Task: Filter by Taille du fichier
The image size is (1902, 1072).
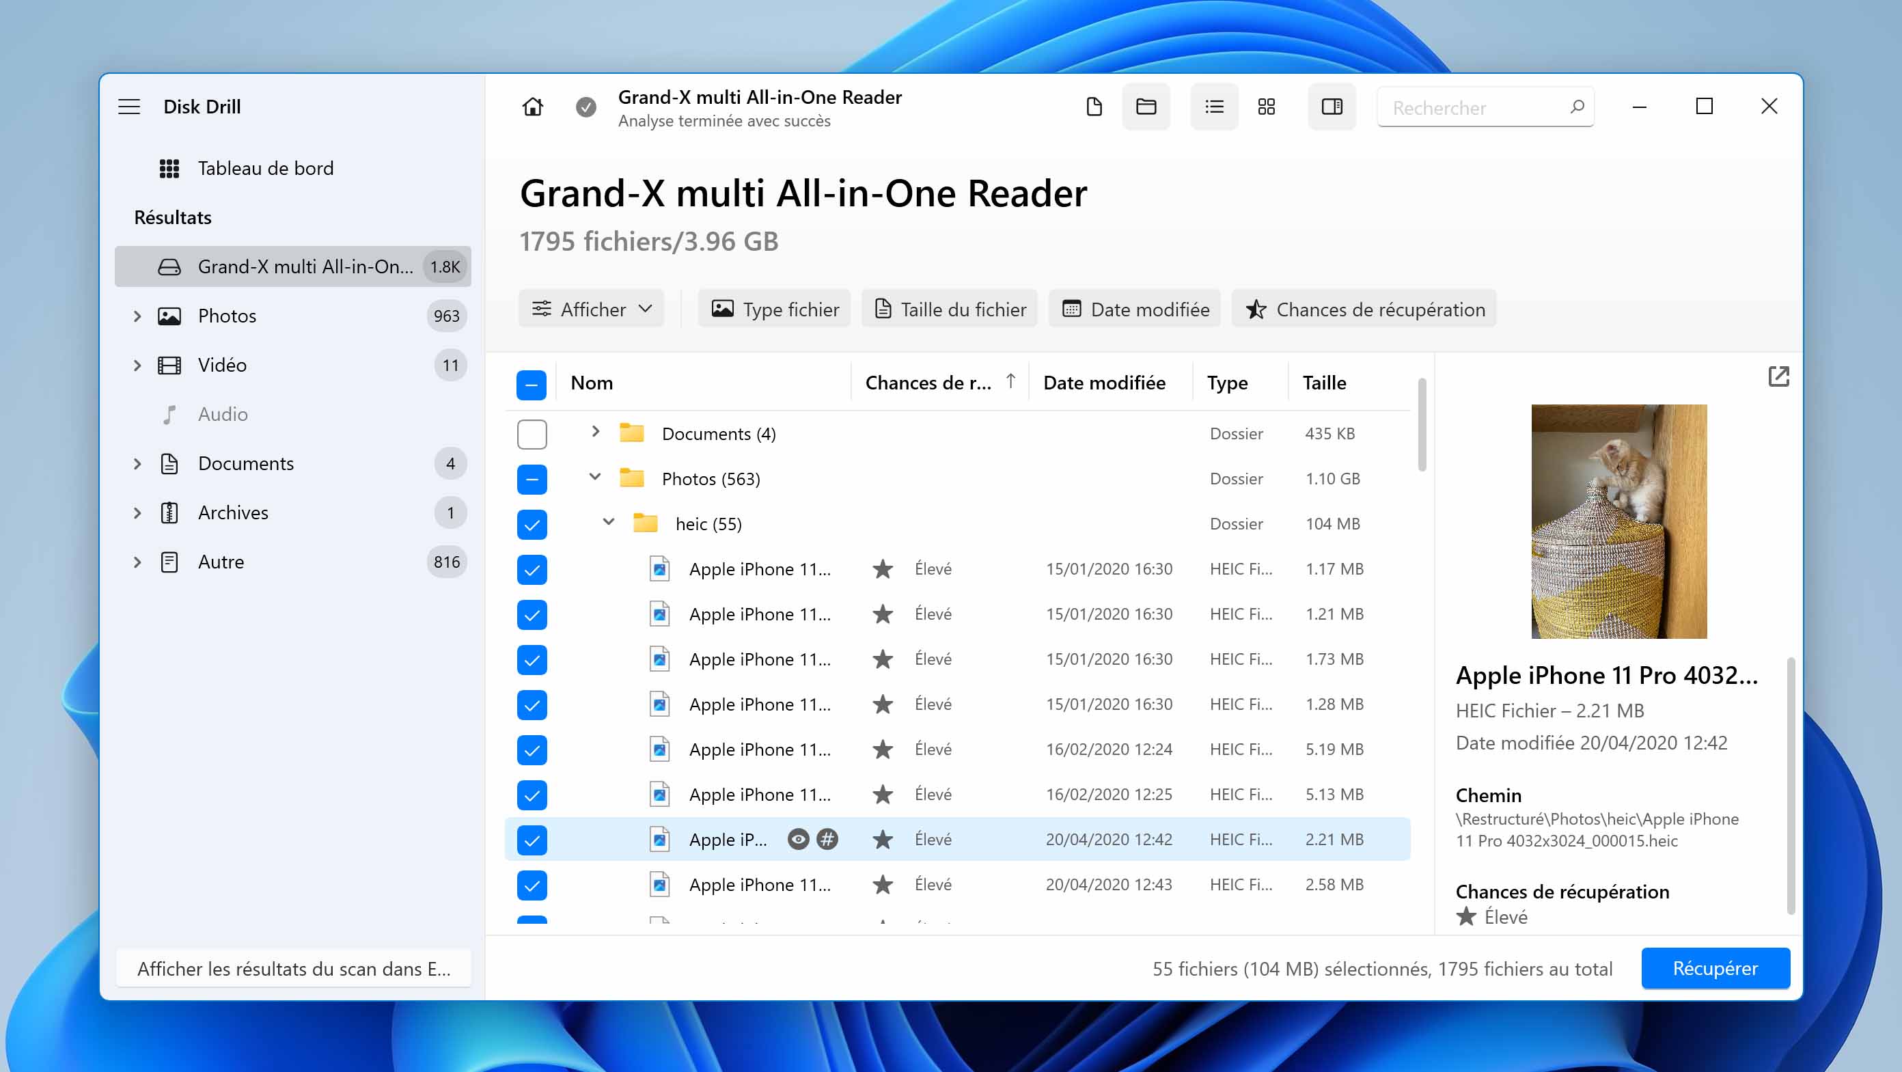Action: [x=950, y=309]
